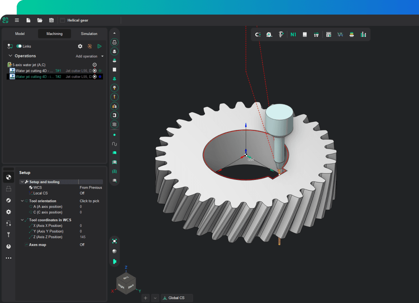Open operations settings gear icon
The height and width of the screenshot is (303, 419).
[80, 46]
